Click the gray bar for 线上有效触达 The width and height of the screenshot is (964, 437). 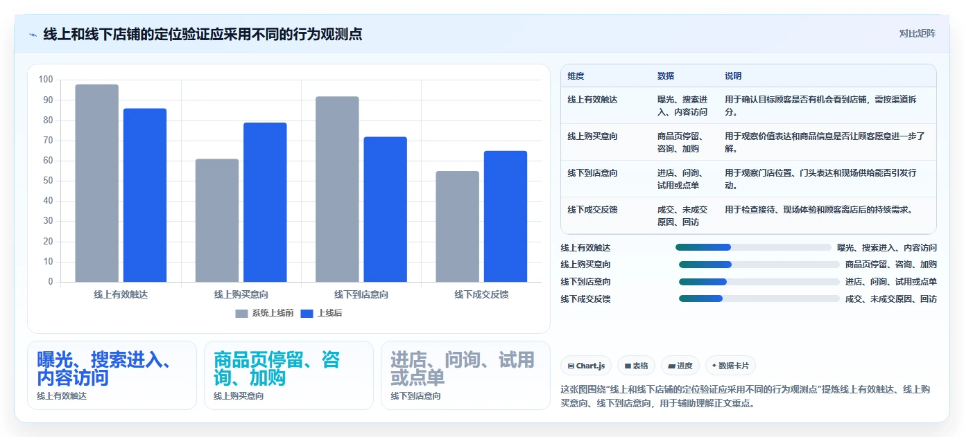[97, 183]
